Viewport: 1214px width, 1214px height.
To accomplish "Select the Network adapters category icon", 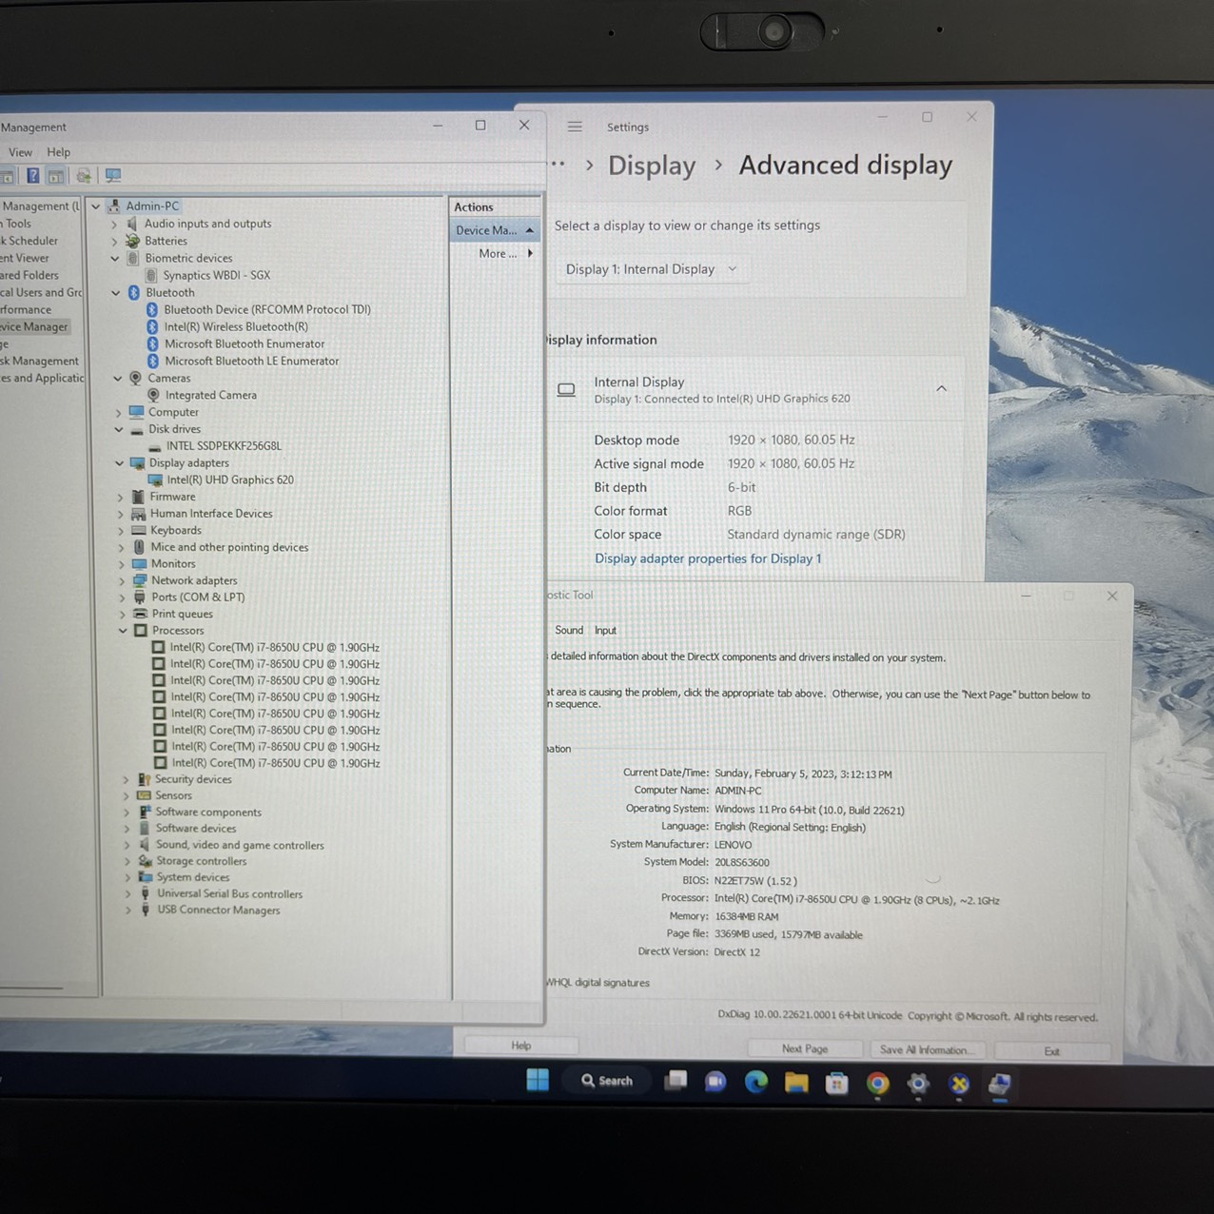I will pos(140,580).
